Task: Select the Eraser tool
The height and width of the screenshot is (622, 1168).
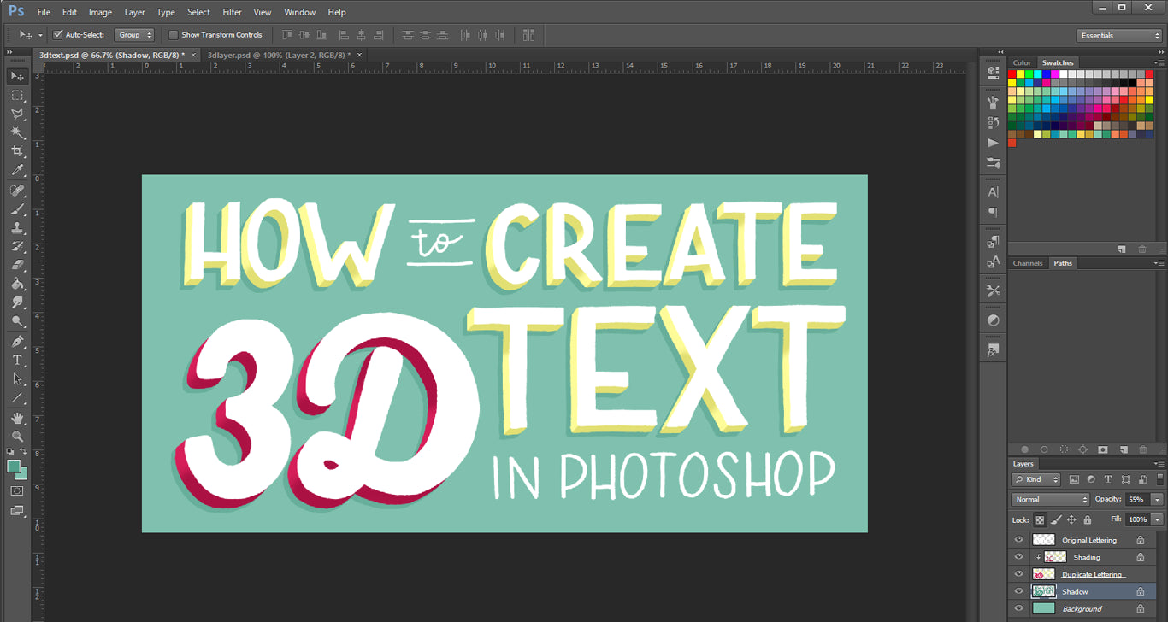Action: 17,265
